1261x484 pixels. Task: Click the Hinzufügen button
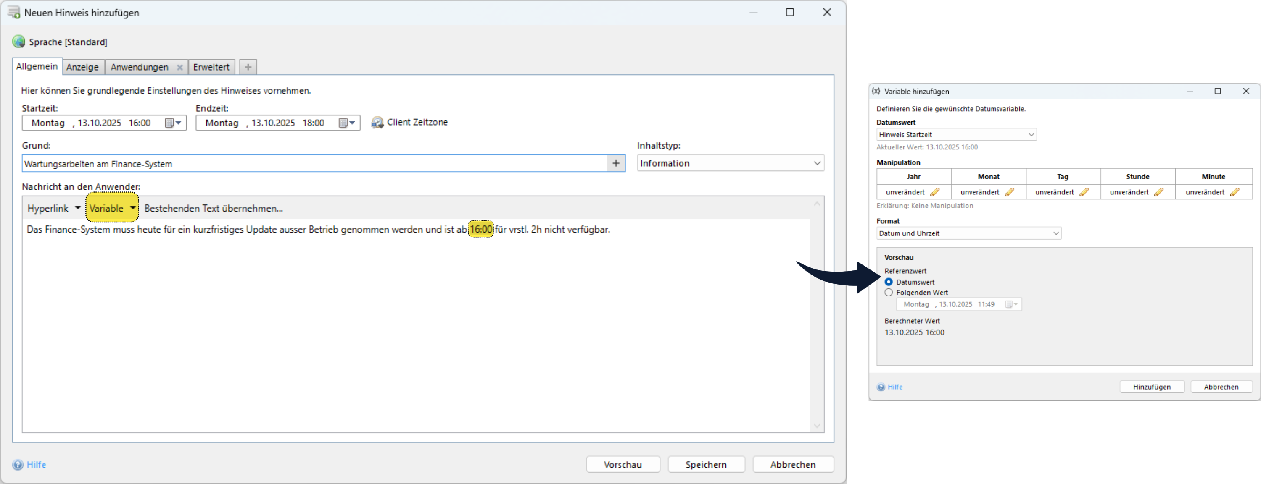click(1151, 387)
